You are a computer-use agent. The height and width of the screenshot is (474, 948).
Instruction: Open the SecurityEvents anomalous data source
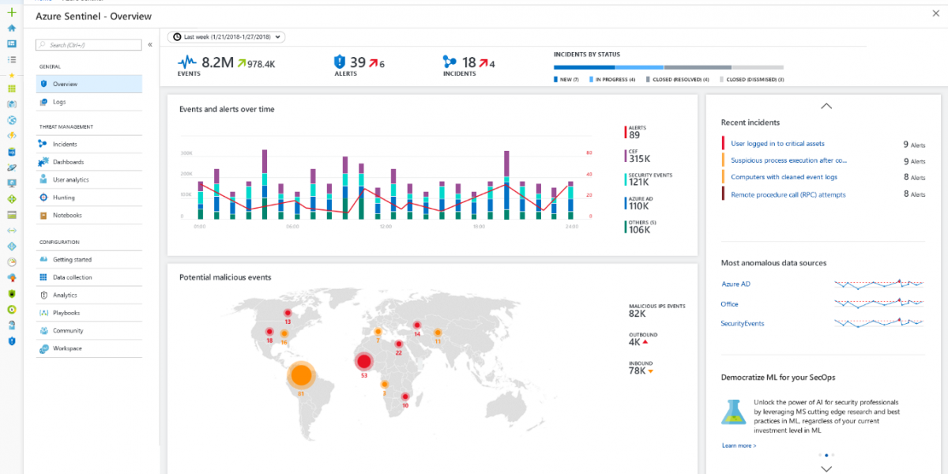point(743,324)
